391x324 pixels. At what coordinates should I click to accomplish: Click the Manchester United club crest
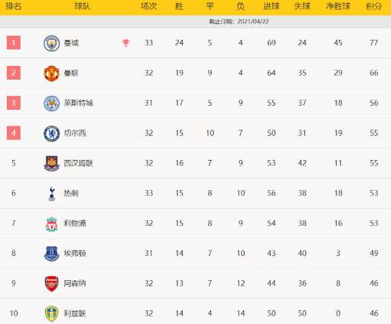coord(51,73)
